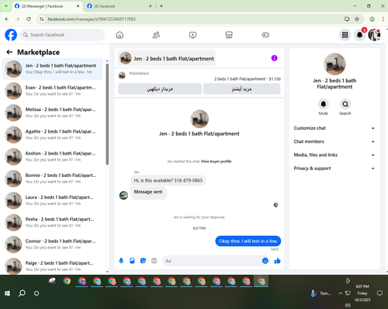Screen dimensions: 388x309
Task: Open Keshon conversation in list
Action: [53, 157]
